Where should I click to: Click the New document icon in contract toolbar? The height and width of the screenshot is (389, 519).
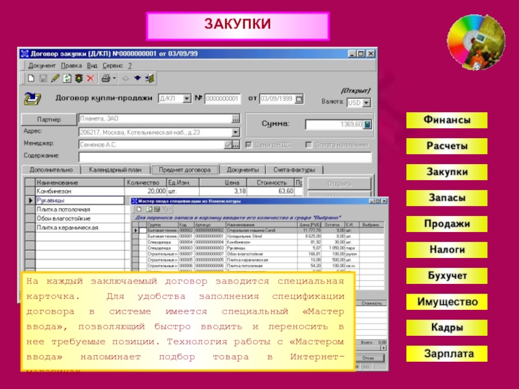tap(31, 78)
